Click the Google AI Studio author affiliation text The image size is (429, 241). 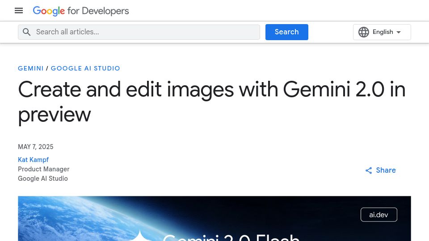tap(43, 179)
